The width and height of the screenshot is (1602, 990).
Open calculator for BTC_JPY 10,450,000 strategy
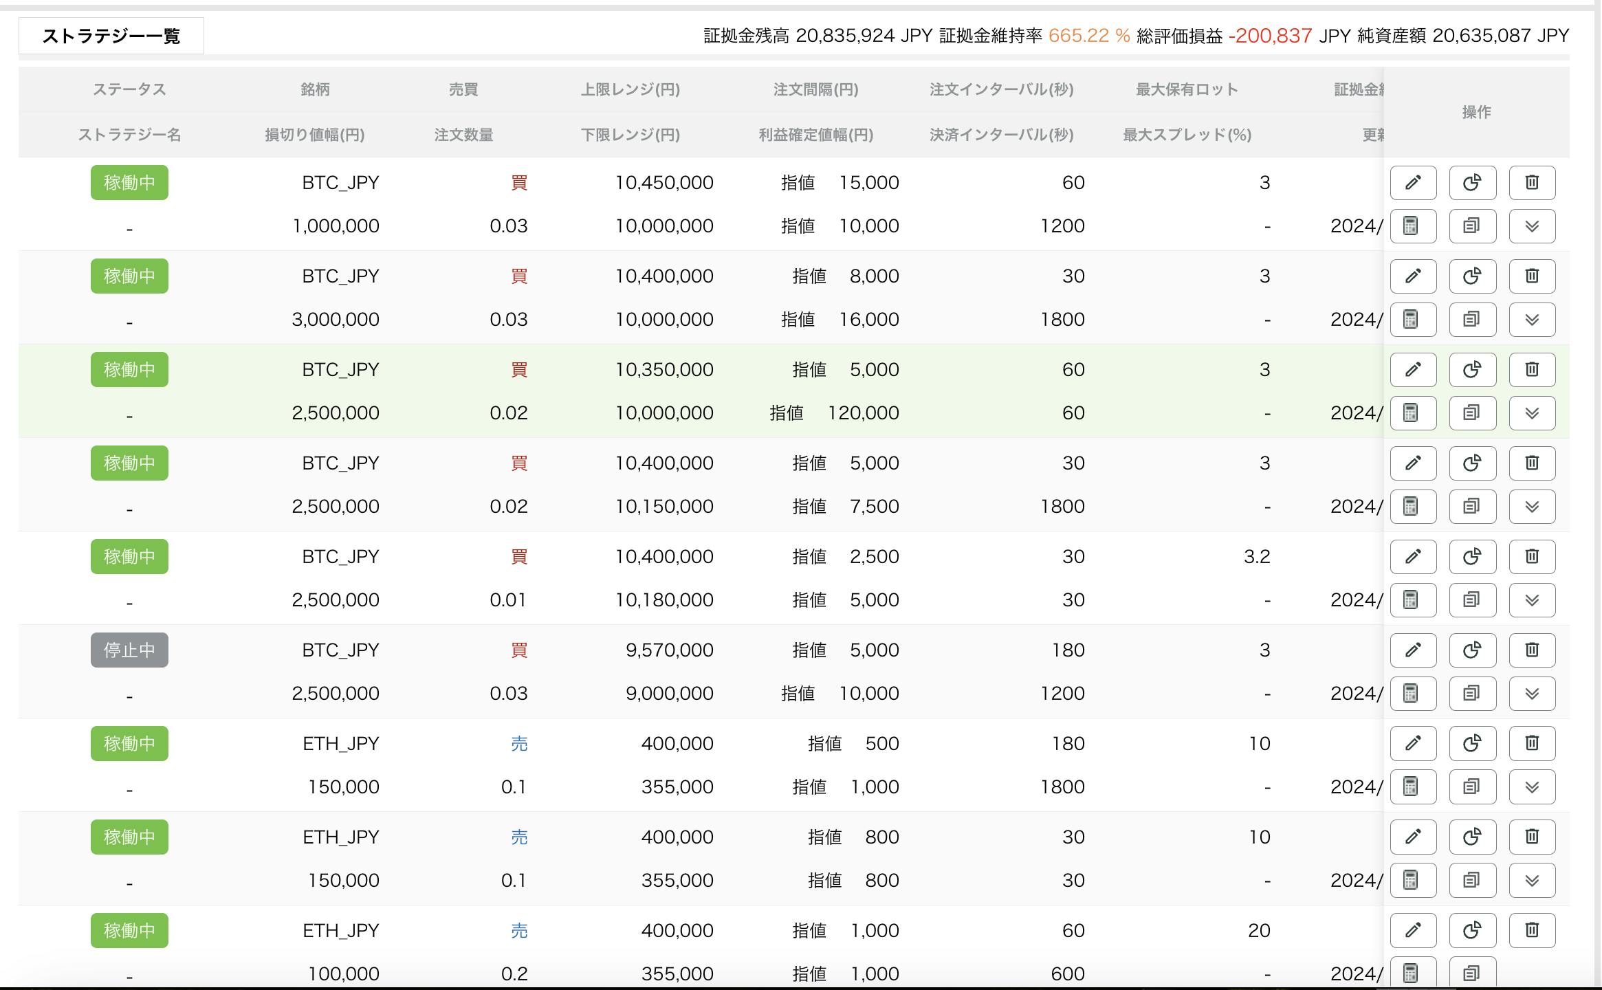1413,226
